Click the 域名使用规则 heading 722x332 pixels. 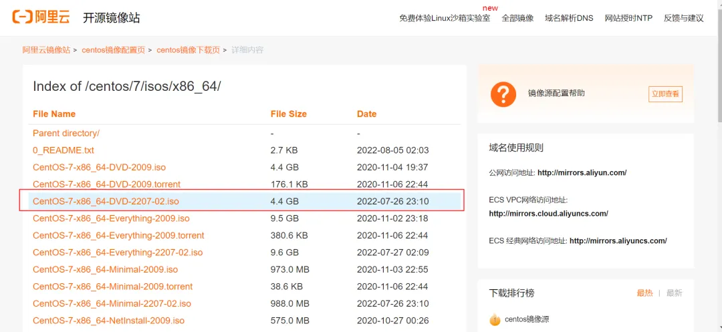click(x=516, y=148)
